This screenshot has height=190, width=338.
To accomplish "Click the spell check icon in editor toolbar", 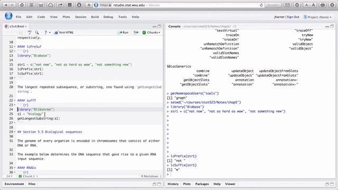I will click(x=30, y=32).
